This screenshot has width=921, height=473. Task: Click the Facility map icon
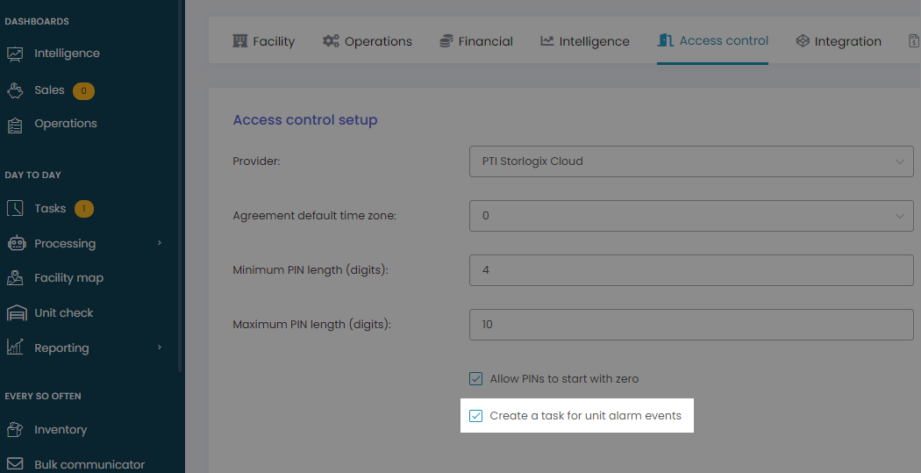pyautogui.click(x=15, y=278)
